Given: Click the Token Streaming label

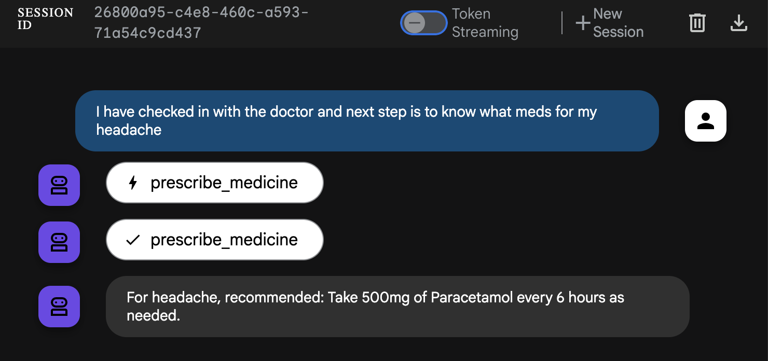Looking at the screenshot, I should tap(485, 23).
